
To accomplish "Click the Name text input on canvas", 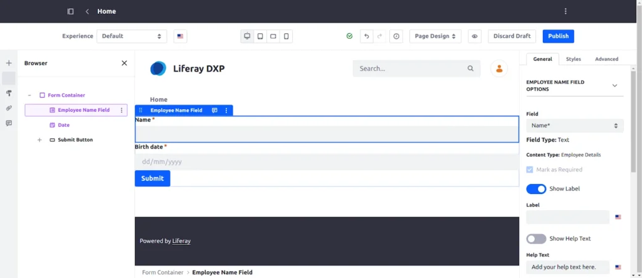I will tap(327, 134).
